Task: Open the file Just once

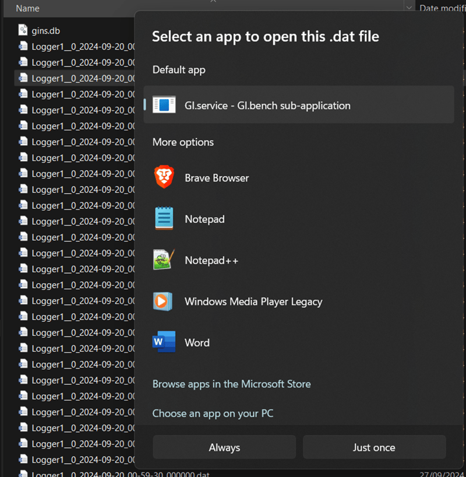Action: coord(374,447)
